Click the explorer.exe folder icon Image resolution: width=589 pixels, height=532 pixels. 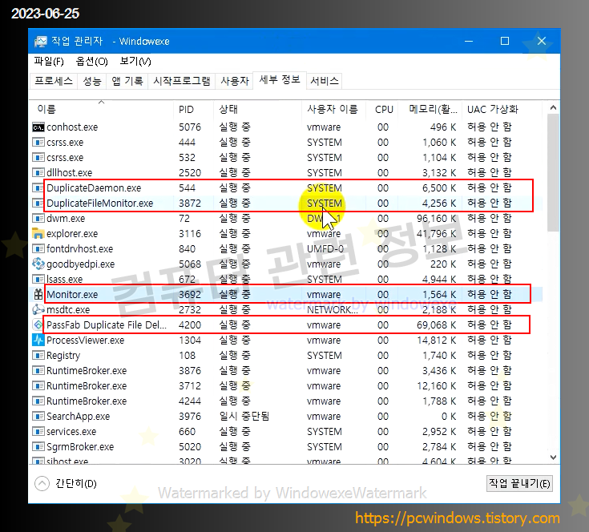point(38,233)
